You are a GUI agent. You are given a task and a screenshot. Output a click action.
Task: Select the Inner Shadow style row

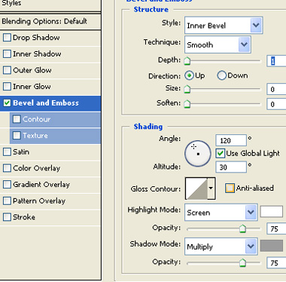tap(50, 54)
